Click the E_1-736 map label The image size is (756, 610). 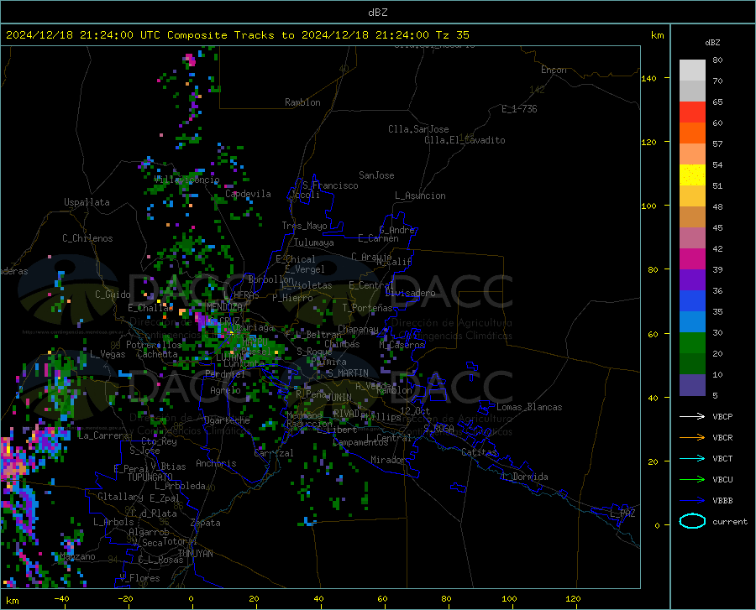519,109
